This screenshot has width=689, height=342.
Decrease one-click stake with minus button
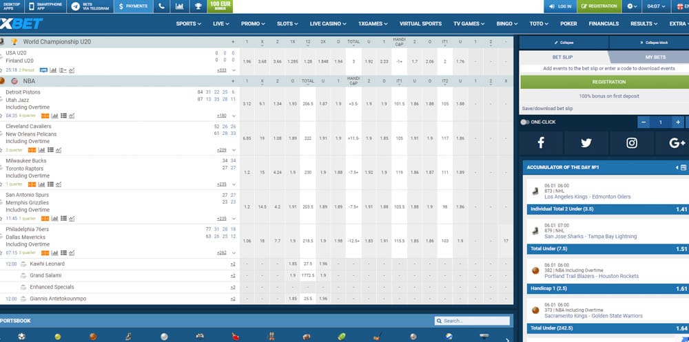[x=644, y=122]
